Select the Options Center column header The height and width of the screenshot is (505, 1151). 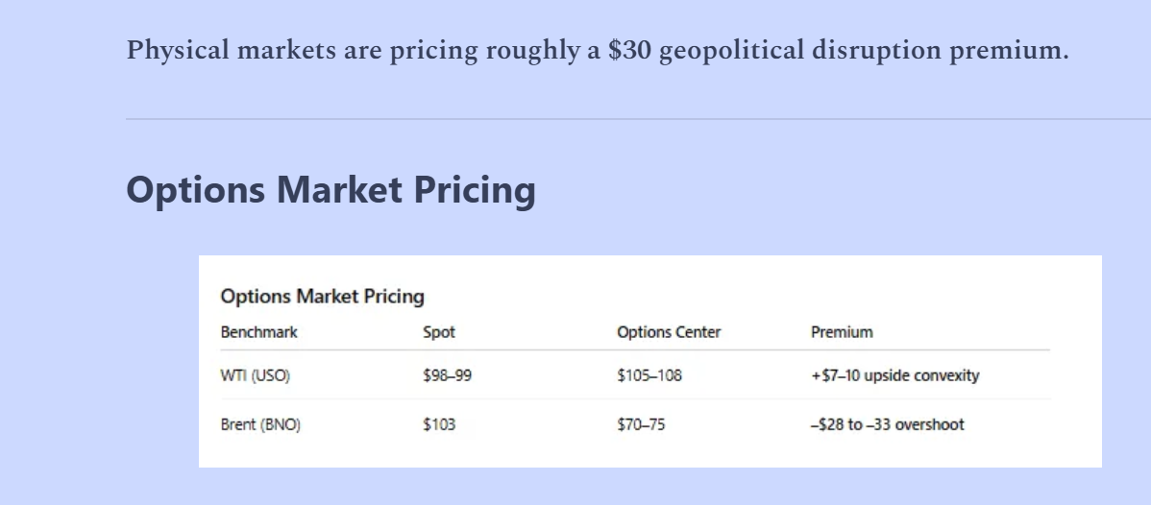[x=669, y=332]
